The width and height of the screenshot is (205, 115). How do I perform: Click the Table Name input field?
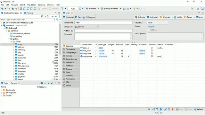(x=103, y=23)
